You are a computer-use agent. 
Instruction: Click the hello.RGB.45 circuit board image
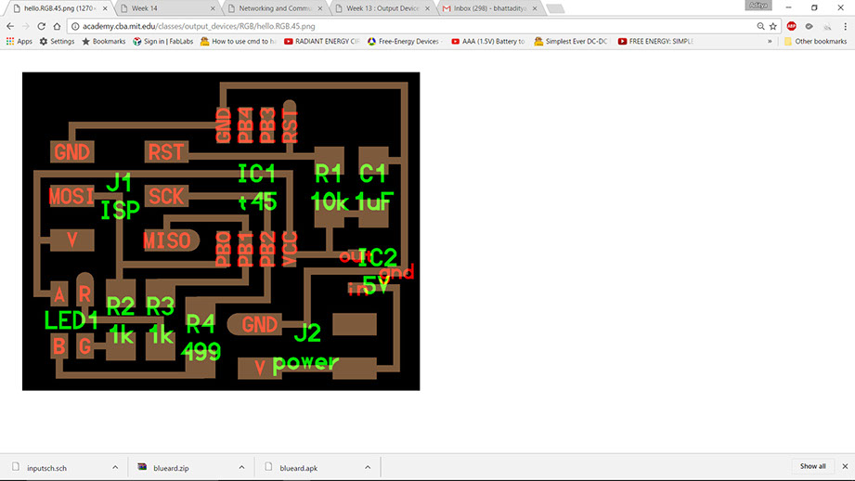click(x=221, y=231)
